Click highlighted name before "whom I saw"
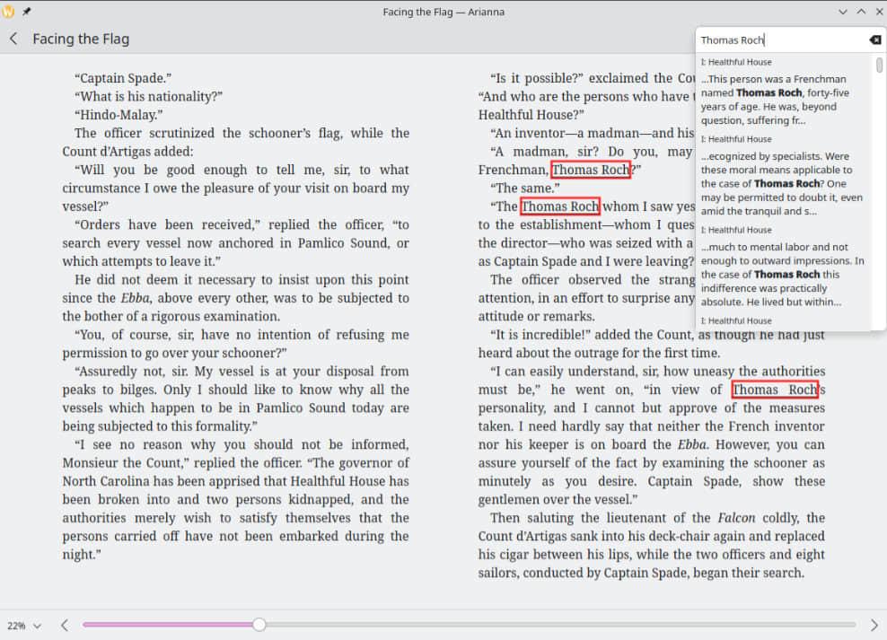This screenshot has height=640, width=887. (x=559, y=206)
